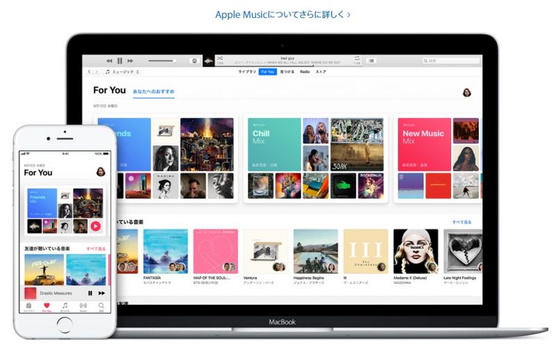Switch to the 見つける tab
Viewport: 556px width, 350px height.
click(287, 72)
